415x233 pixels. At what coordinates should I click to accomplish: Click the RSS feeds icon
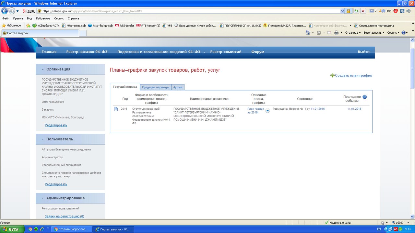click(x=319, y=33)
